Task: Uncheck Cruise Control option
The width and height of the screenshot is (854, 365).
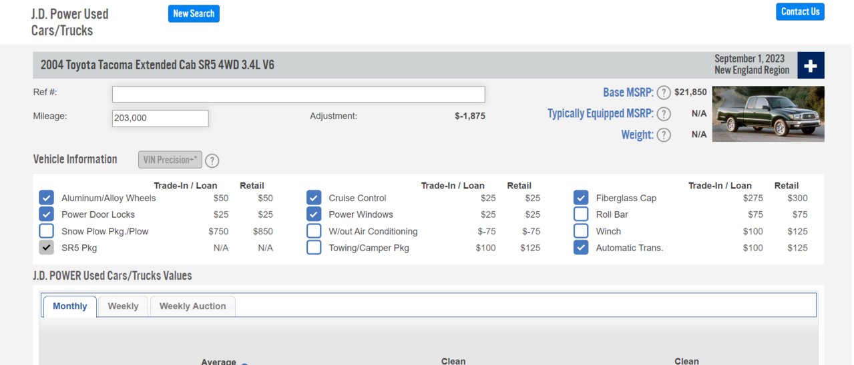Action: pos(314,198)
